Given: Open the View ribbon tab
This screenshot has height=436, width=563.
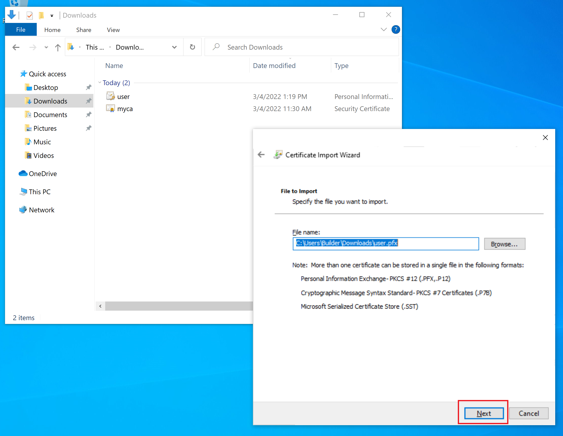Looking at the screenshot, I should coord(113,30).
